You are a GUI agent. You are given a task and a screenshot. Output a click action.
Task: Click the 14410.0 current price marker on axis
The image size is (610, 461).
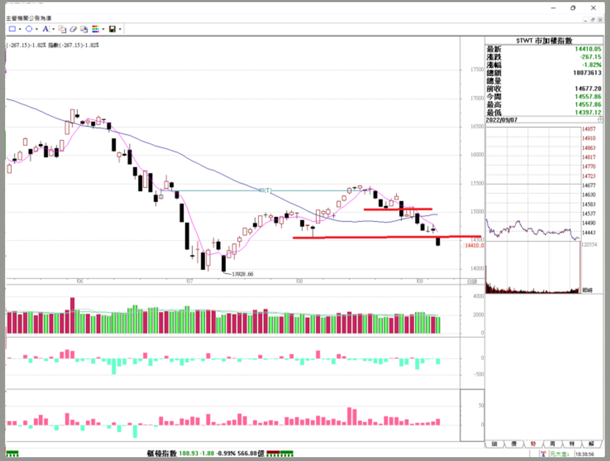tap(474, 245)
